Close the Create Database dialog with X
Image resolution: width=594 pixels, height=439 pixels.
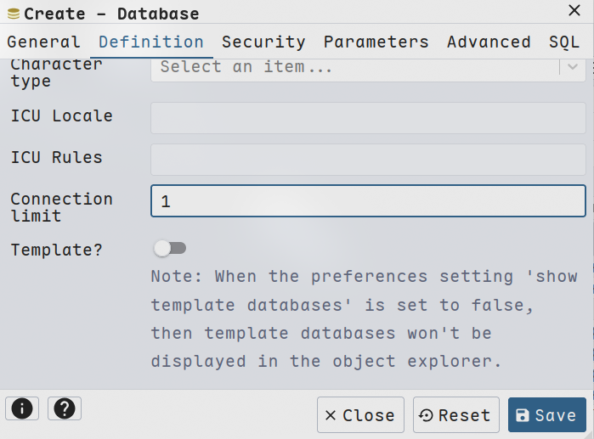(574, 10)
